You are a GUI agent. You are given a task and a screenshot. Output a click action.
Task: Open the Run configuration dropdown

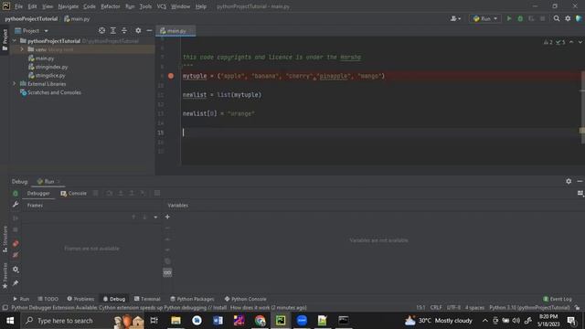tap(484, 18)
